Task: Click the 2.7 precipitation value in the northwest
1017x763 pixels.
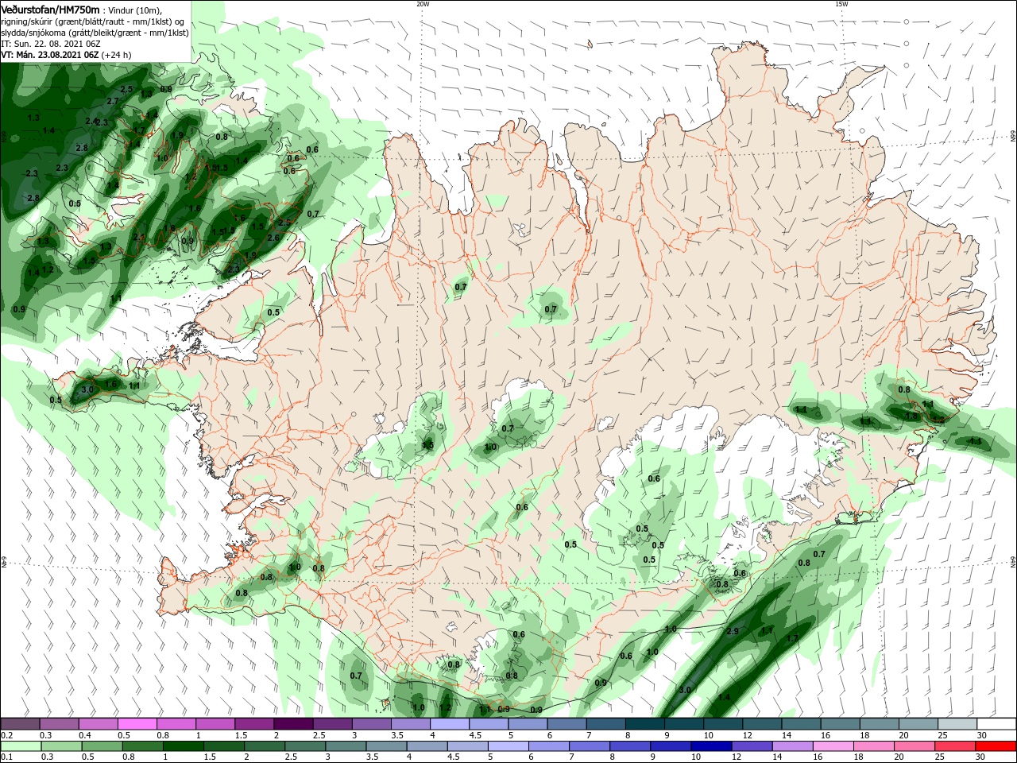Action: point(112,101)
